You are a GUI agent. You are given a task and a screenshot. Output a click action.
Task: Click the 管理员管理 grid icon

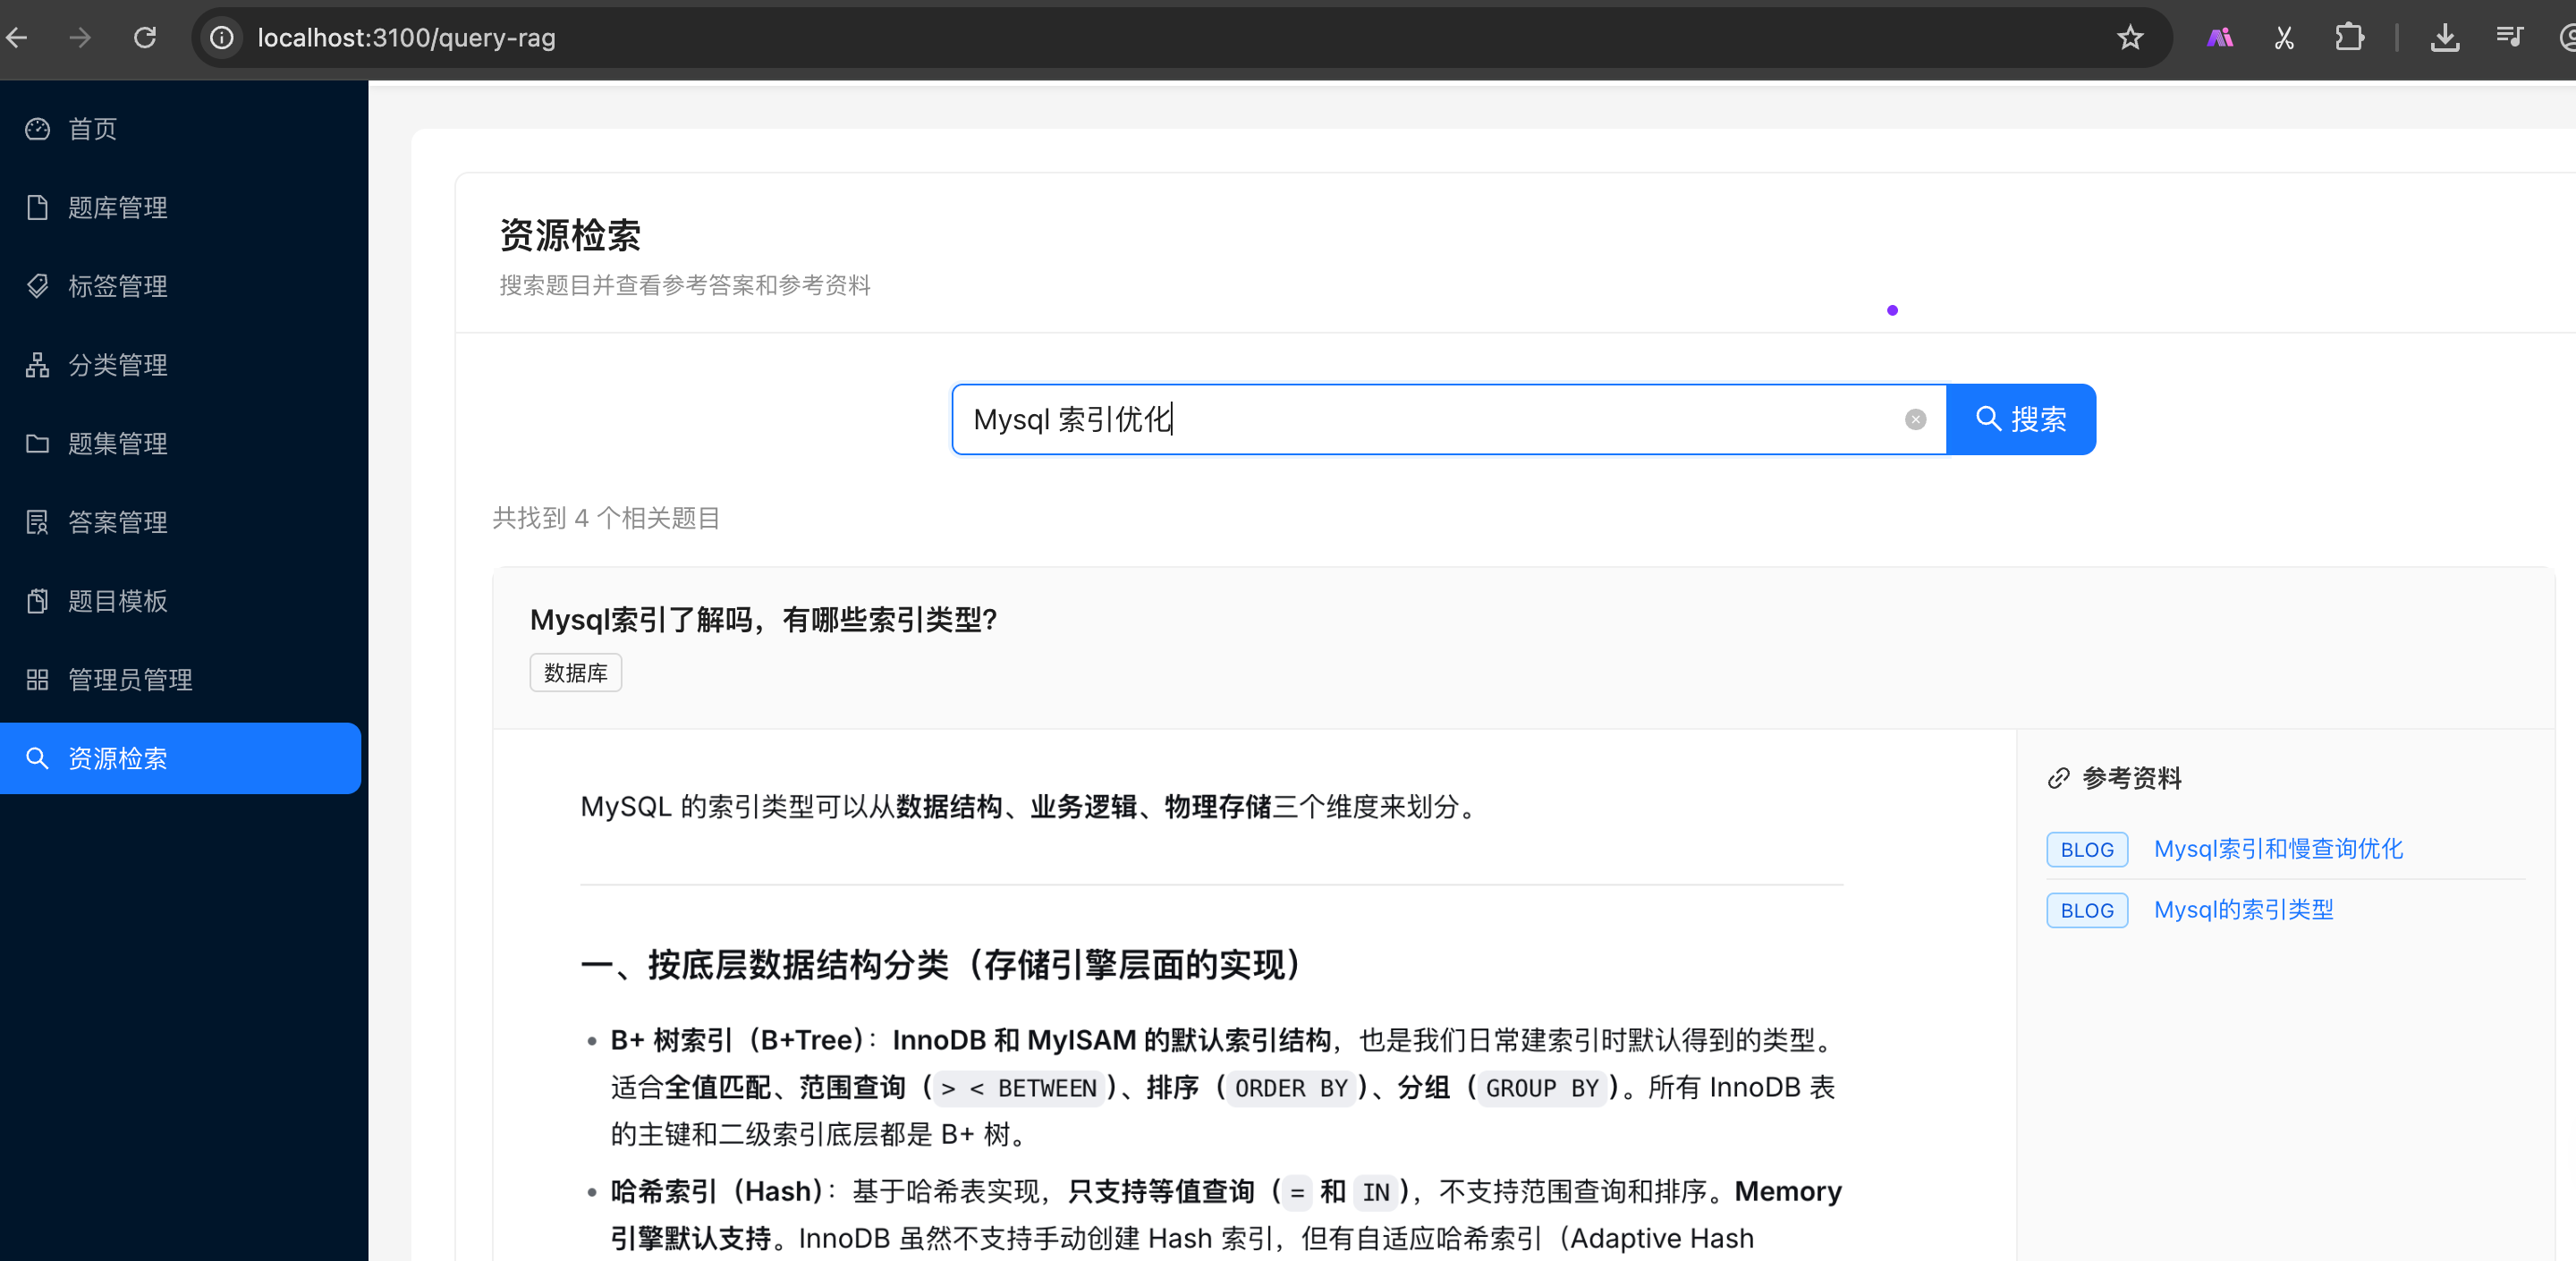[37, 680]
